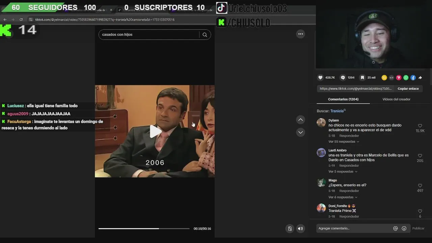432x243 pixels.
Task: Open Lauti Ambro's profile avatar
Action: click(x=321, y=153)
